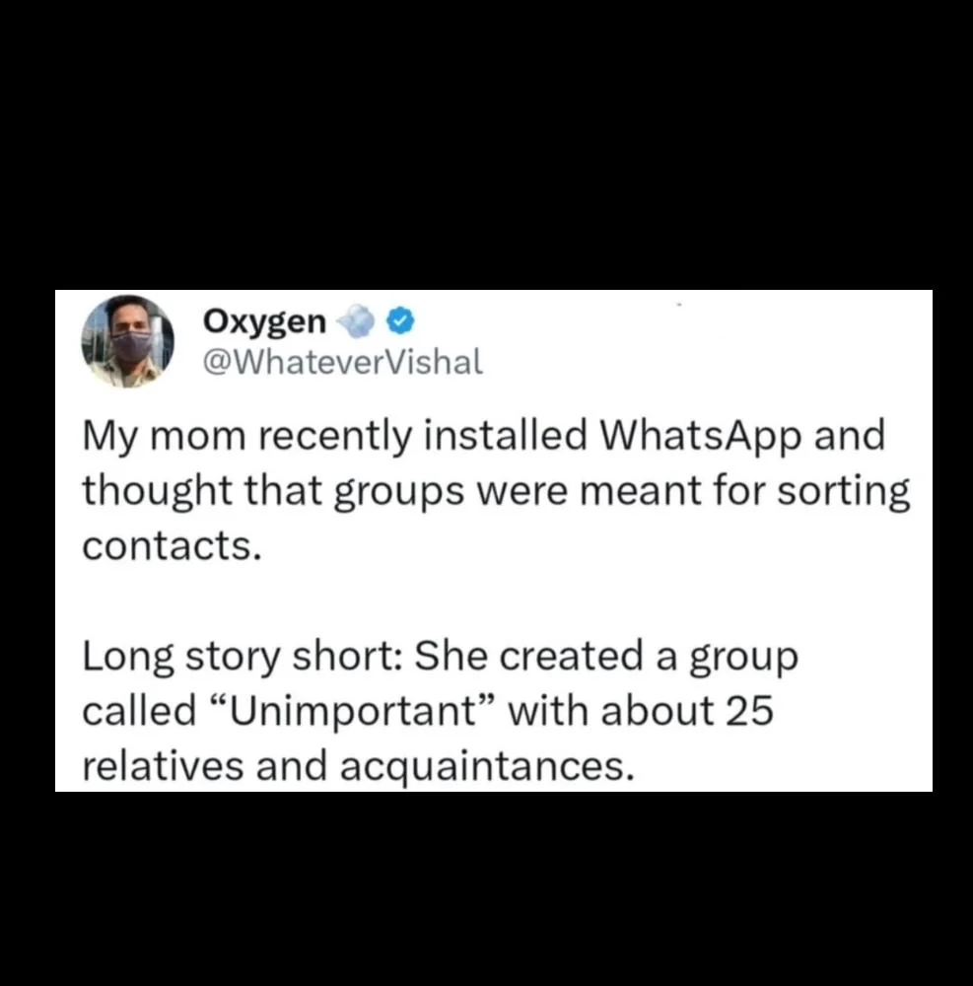Image resolution: width=973 pixels, height=986 pixels.
Task: Click the black area below the tweet
Action: point(486,887)
